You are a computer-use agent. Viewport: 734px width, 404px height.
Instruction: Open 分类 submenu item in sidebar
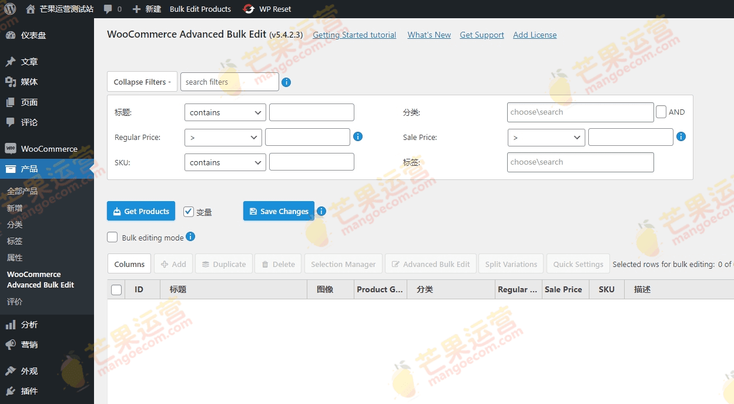click(15, 225)
